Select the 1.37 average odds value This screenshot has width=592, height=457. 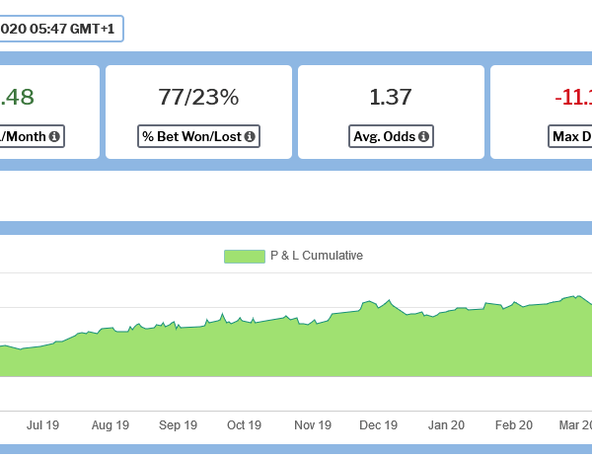pyautogui.click(x=391, y=97)
